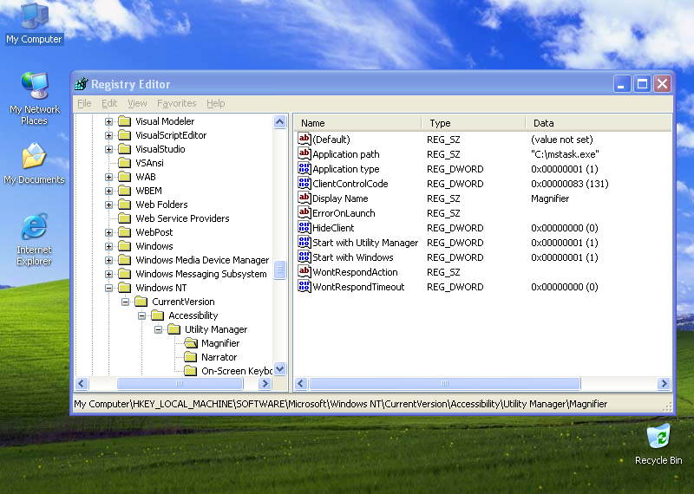Select the Windows Messaging Subsystem key
The height and width of the screenshot is (494, 694).
pyautogui.click(x=201, y=274)
